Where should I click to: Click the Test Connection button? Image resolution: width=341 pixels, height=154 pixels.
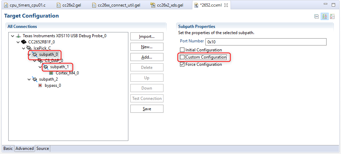pyautogui.click(x=147, y=99)
